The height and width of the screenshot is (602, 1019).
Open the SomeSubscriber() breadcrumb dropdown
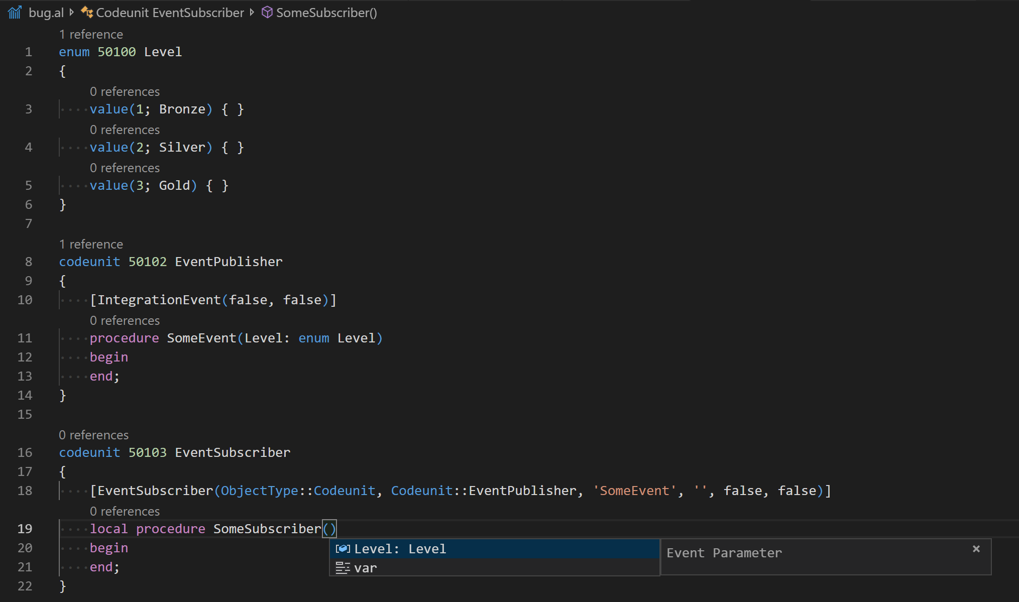tap(326, 12)
